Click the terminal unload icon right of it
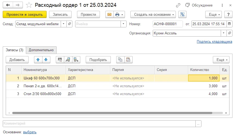Screen dimensions: 236x136 [x=76, y=60]
